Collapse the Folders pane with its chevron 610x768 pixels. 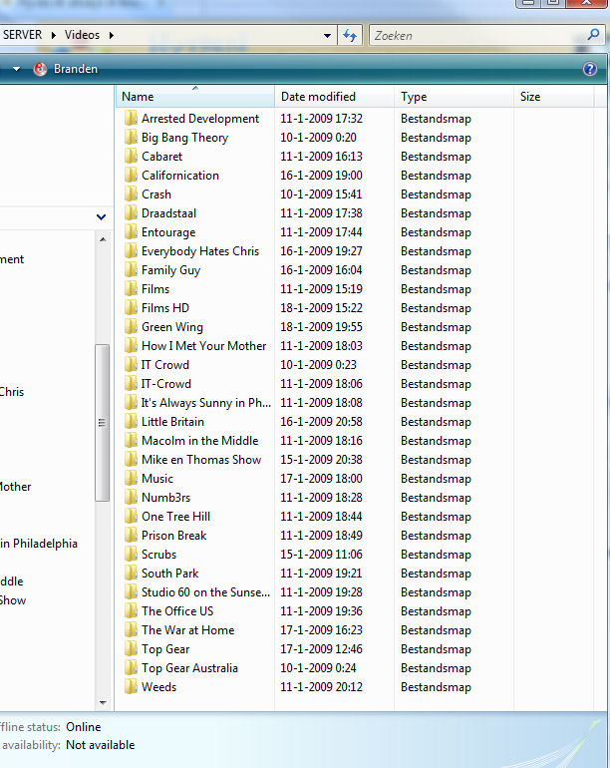(101, 216)
